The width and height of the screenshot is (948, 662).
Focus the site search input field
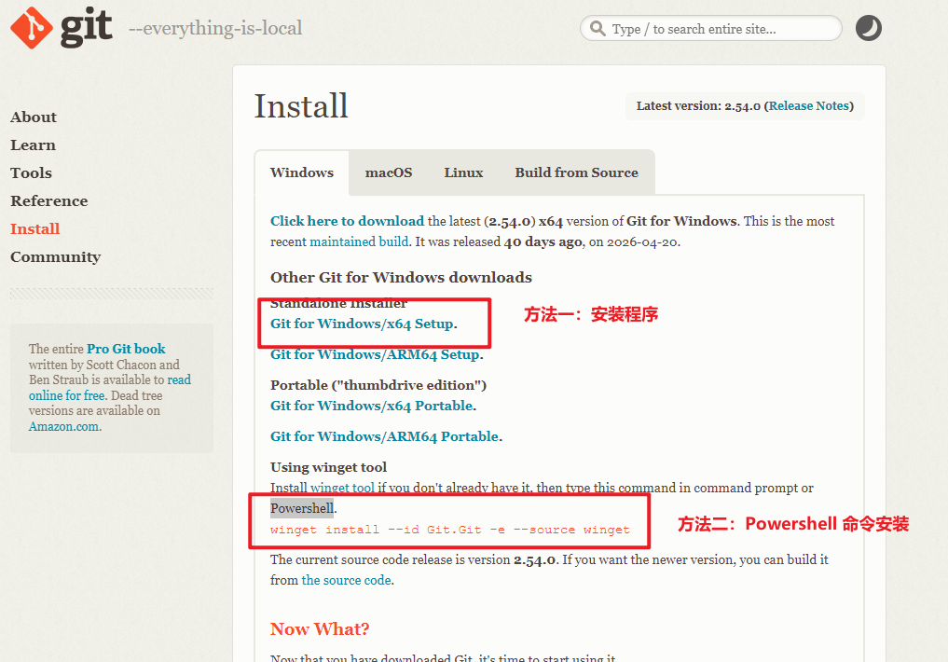(x=710, y=28)
